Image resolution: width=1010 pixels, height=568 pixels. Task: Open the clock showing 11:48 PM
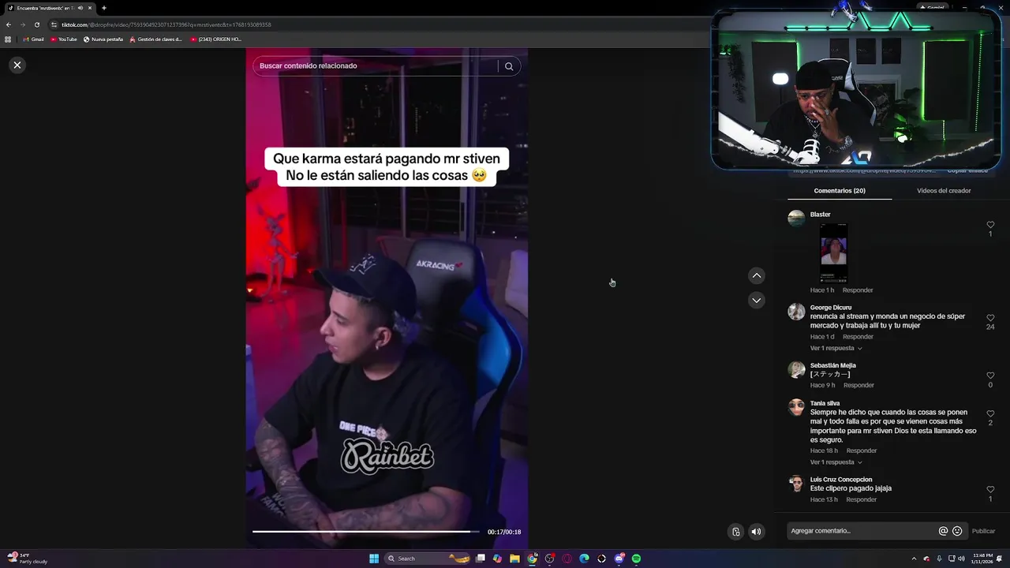point(982,559)
